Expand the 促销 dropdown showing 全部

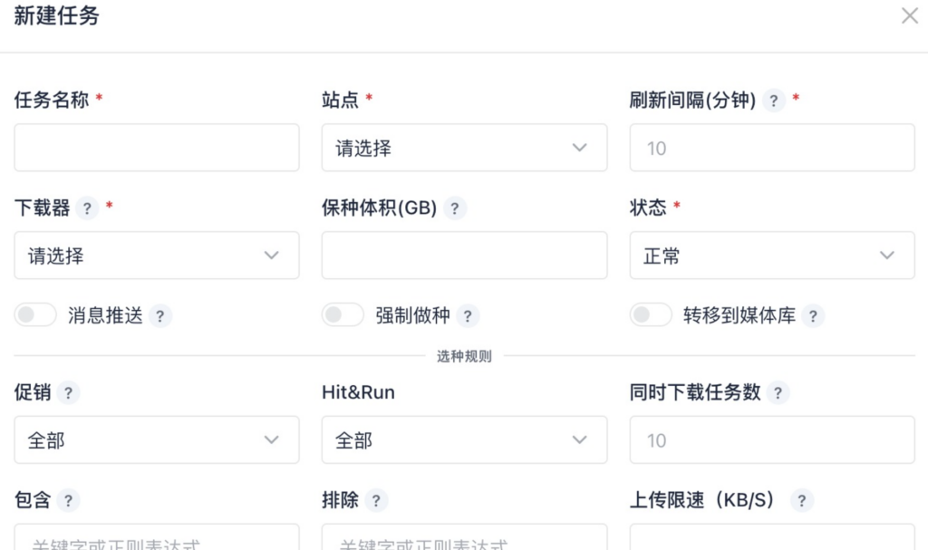[157, 440]
